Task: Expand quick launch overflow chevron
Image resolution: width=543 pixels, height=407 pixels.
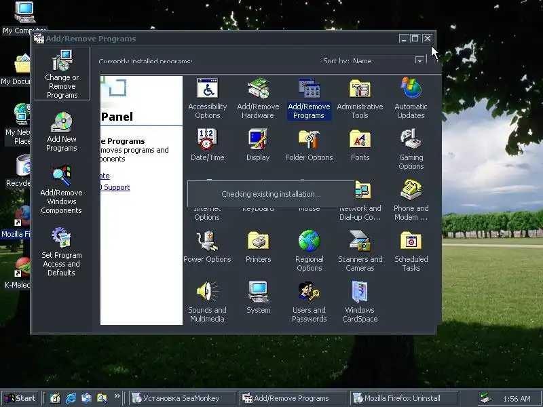Action: (x=117, y=395)
